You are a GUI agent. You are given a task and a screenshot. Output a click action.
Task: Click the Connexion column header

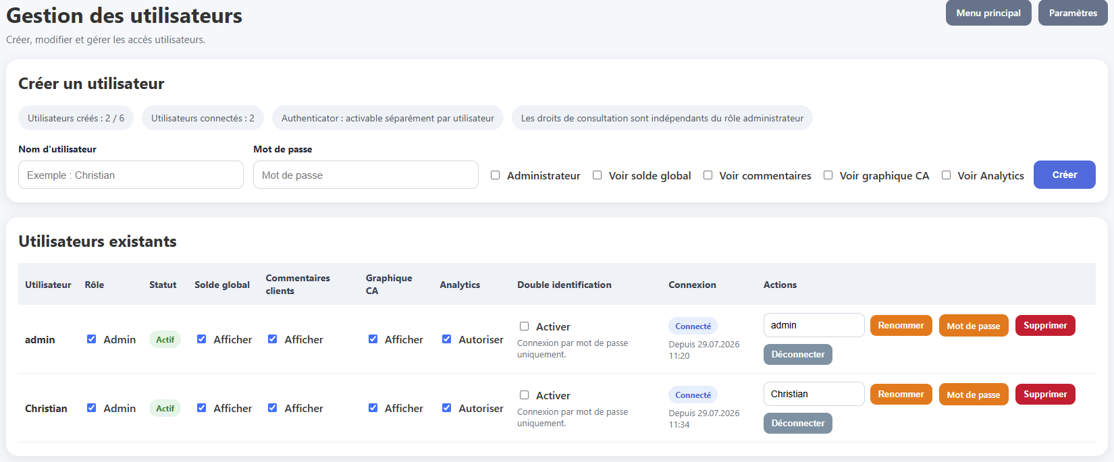pos(692,285)
